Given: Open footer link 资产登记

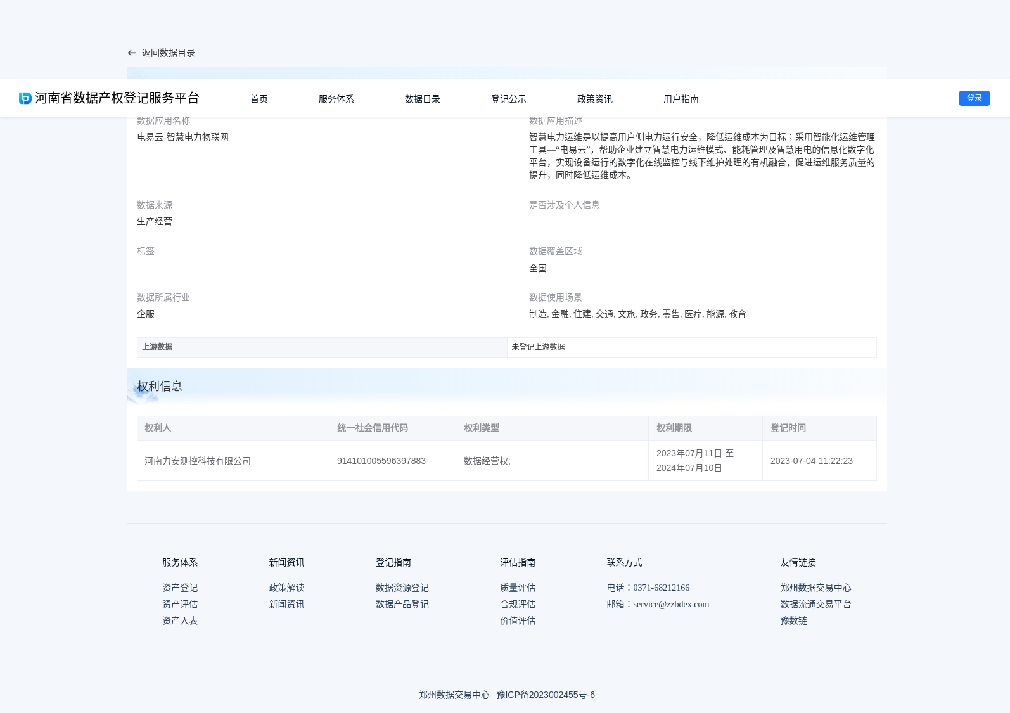Looking at the screenshot, I should (180, 588).
